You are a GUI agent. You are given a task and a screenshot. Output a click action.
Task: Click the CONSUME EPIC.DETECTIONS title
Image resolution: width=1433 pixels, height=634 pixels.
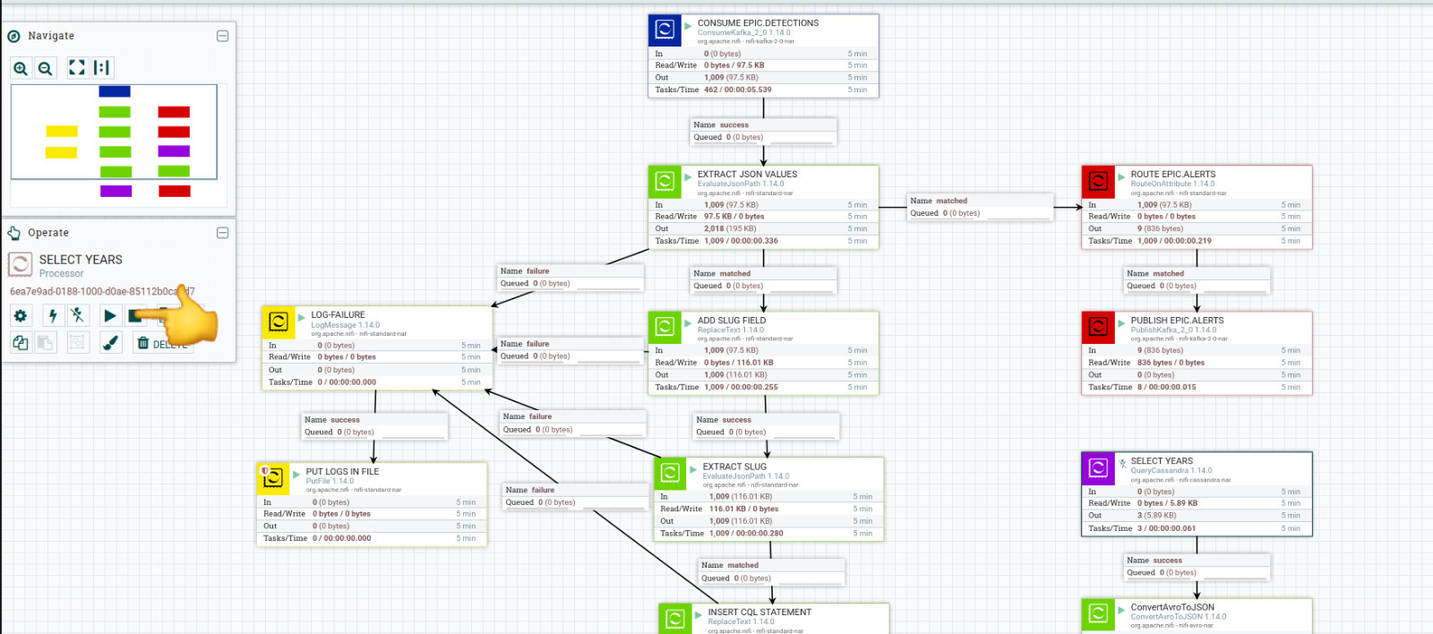coord(758,23)
